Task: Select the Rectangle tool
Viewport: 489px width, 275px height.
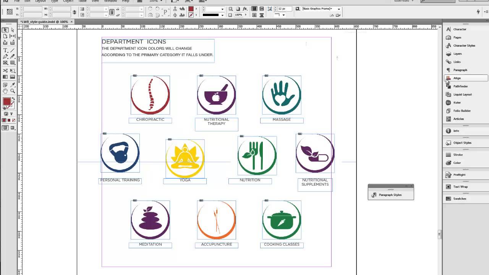Action: click(x=13, y=63)
